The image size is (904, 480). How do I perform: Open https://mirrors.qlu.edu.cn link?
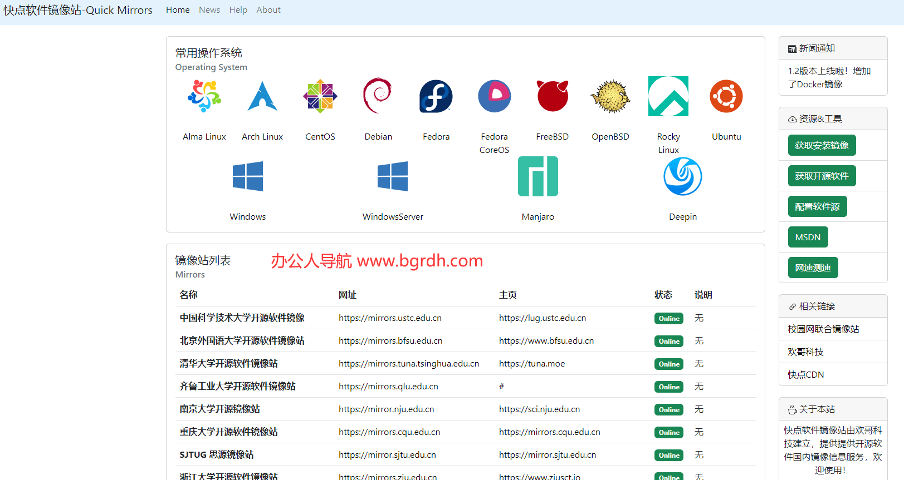(x=388, y=387)
